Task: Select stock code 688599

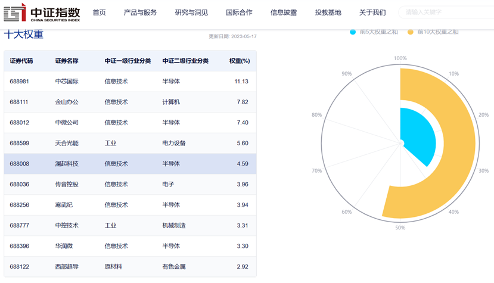Action: 19,143
